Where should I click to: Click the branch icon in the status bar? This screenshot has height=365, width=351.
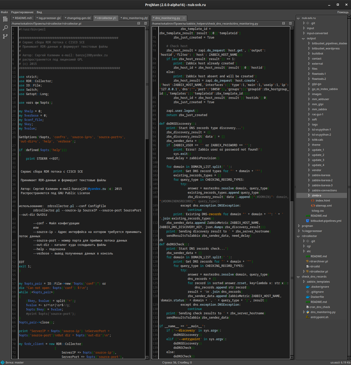[x=3, y=362]
